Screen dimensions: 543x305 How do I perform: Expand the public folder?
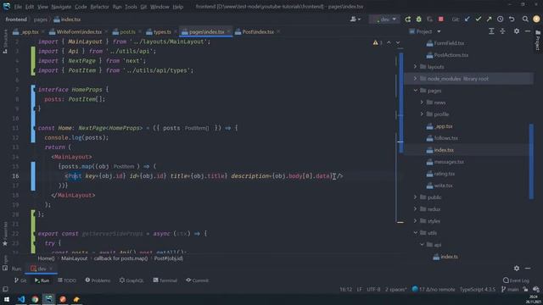pyautogui.click(x=415, y=197)
